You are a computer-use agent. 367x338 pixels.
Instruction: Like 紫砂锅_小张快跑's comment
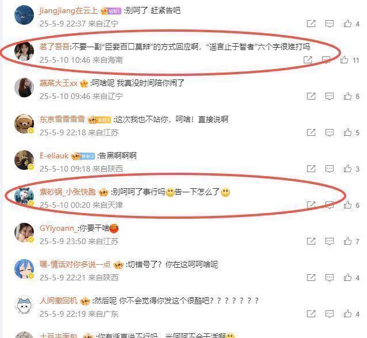[347, 205]
